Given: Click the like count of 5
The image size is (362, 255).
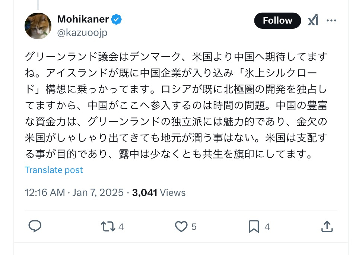Looking at the screenshot, I should coord(194,226).
